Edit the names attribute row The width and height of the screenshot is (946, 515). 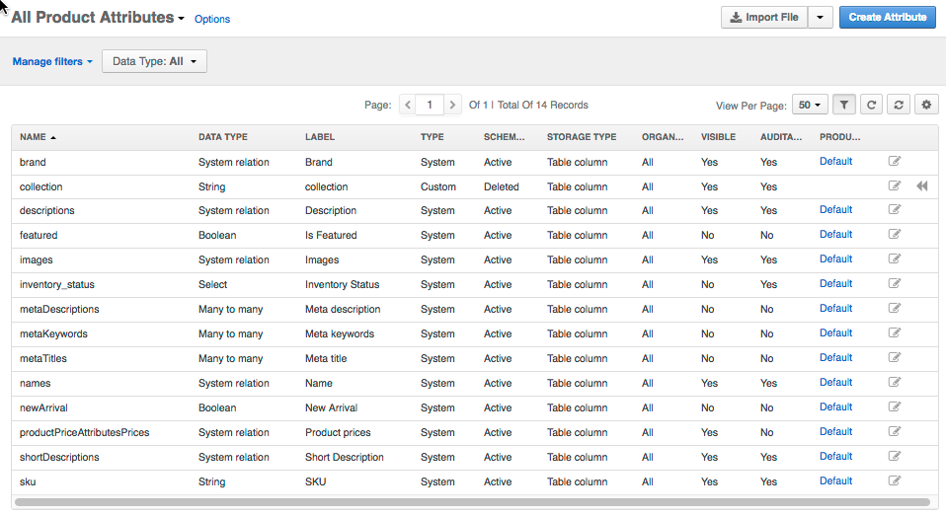[x=894, y=383]
